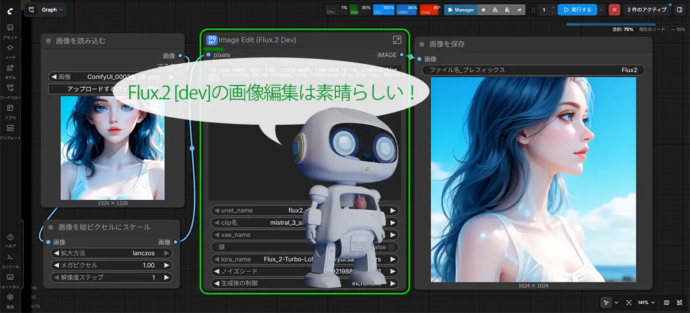Click the 実行する run button

click(x=577, y=10)
